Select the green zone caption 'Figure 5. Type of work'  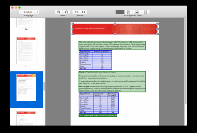(x=98, y=72)
